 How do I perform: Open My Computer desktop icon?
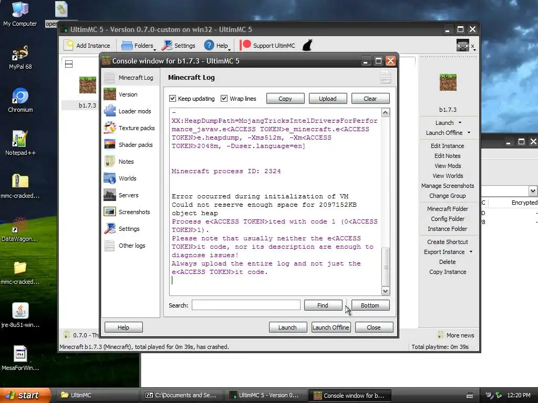point(20,14)
